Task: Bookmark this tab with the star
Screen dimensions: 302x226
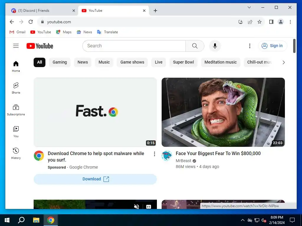Action: pyautogui.click(x=260, y=22)
